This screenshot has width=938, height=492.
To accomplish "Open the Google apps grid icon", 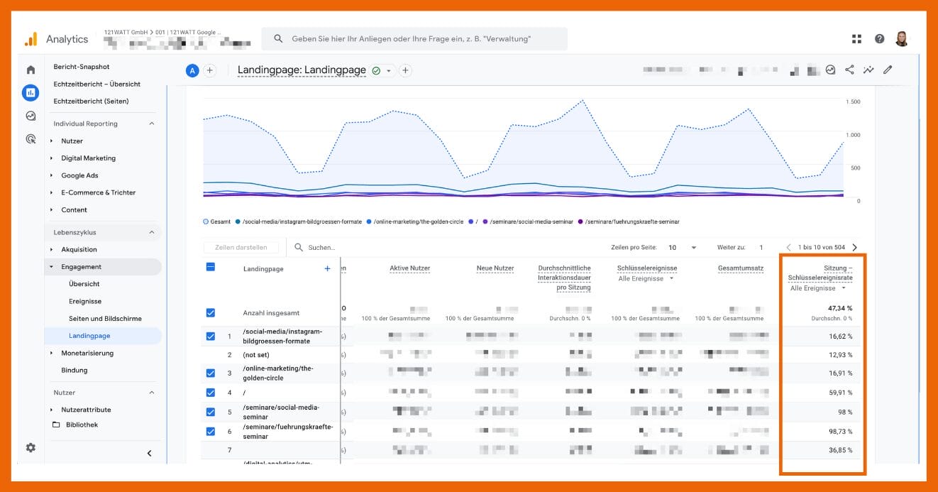I will coord(856,39).
